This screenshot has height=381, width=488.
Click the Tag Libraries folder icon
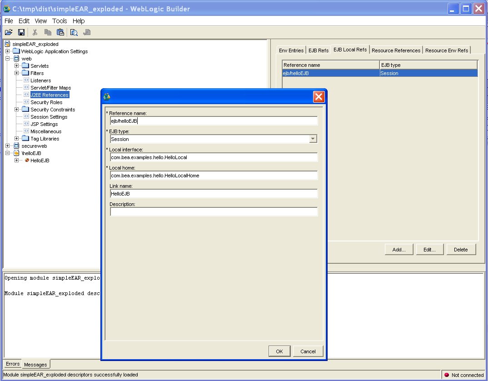(x=25, y=138)
